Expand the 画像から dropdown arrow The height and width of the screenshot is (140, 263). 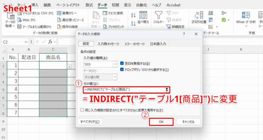click(75, 13)
